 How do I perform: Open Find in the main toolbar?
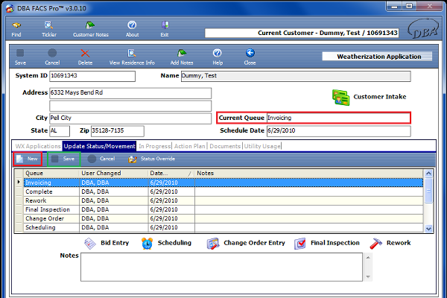tap(16, 29)
